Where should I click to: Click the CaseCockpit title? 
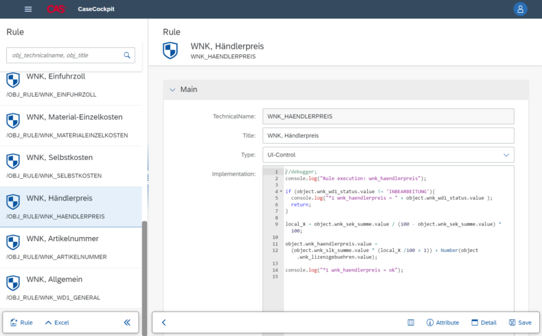pyautogui.click(x=96, y=9)
